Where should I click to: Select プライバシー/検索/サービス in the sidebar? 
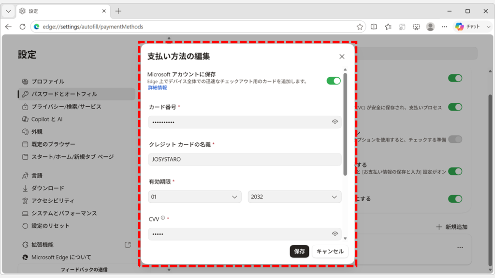(77, 107)
